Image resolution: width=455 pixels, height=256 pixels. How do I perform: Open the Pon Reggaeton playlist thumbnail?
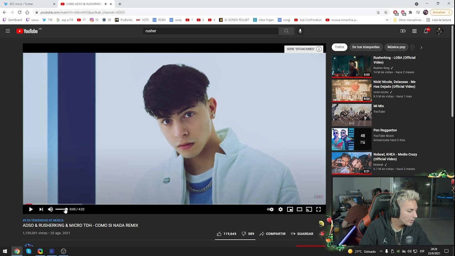352,139
